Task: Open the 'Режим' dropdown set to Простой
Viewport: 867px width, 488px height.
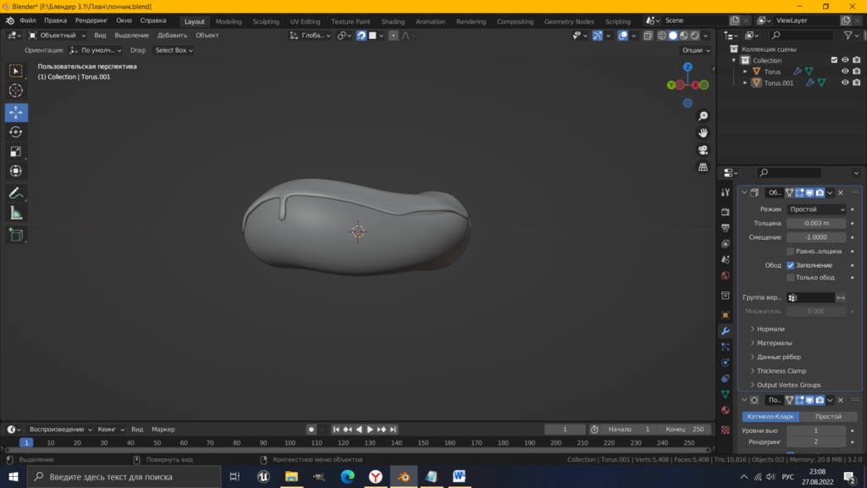Action: pyautogui.click(x=816, y=209)
